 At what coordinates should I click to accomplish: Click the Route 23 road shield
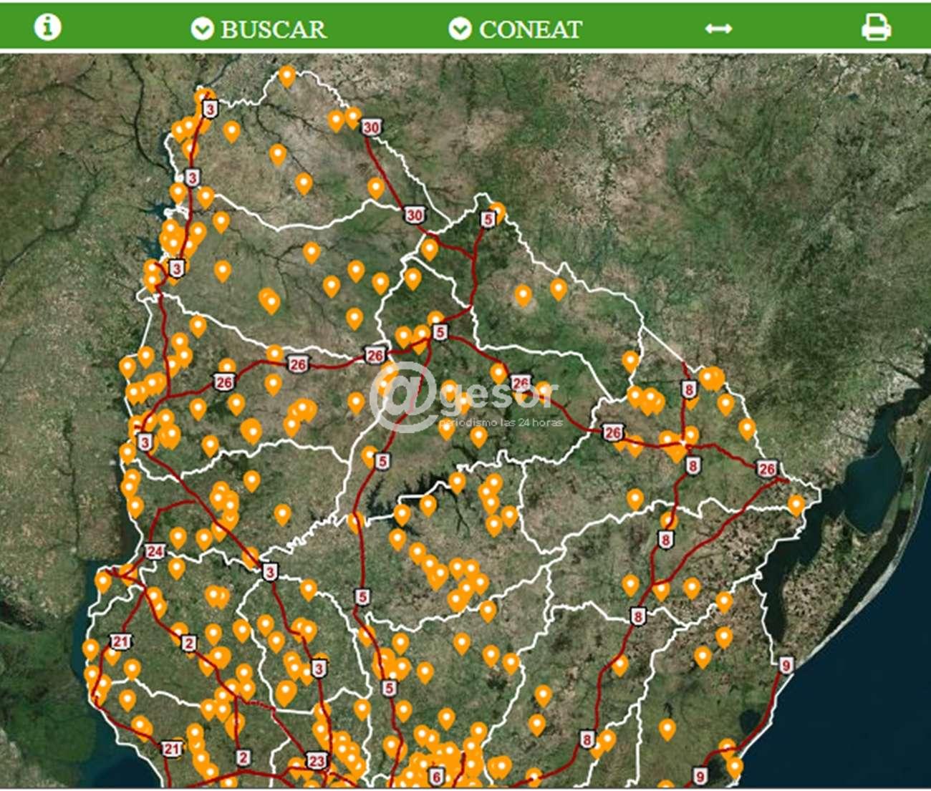[x=317, y=760]
